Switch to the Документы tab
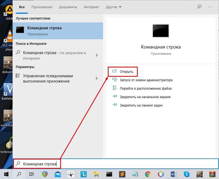 coord(68,7)
